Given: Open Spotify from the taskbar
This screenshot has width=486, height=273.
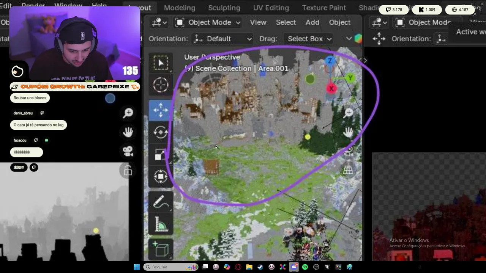Looking at the screenshot, I should (x=305, y=267).
